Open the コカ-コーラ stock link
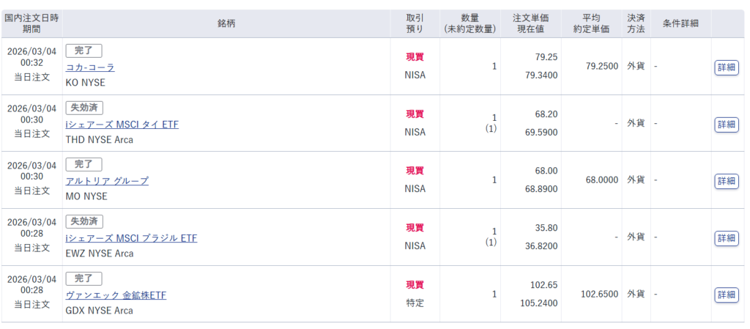 (90, 67)
